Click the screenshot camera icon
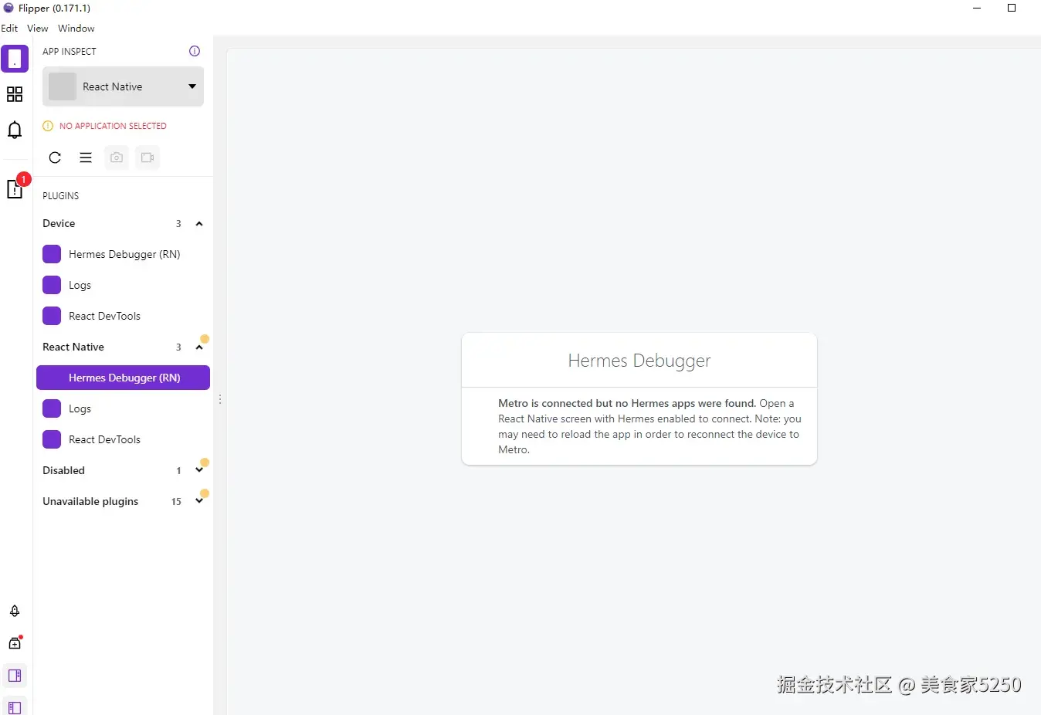This screenshot has width=1041, height=715. point(117,158)
